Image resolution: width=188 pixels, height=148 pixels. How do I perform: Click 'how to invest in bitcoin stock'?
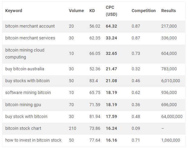click(33, 140)
